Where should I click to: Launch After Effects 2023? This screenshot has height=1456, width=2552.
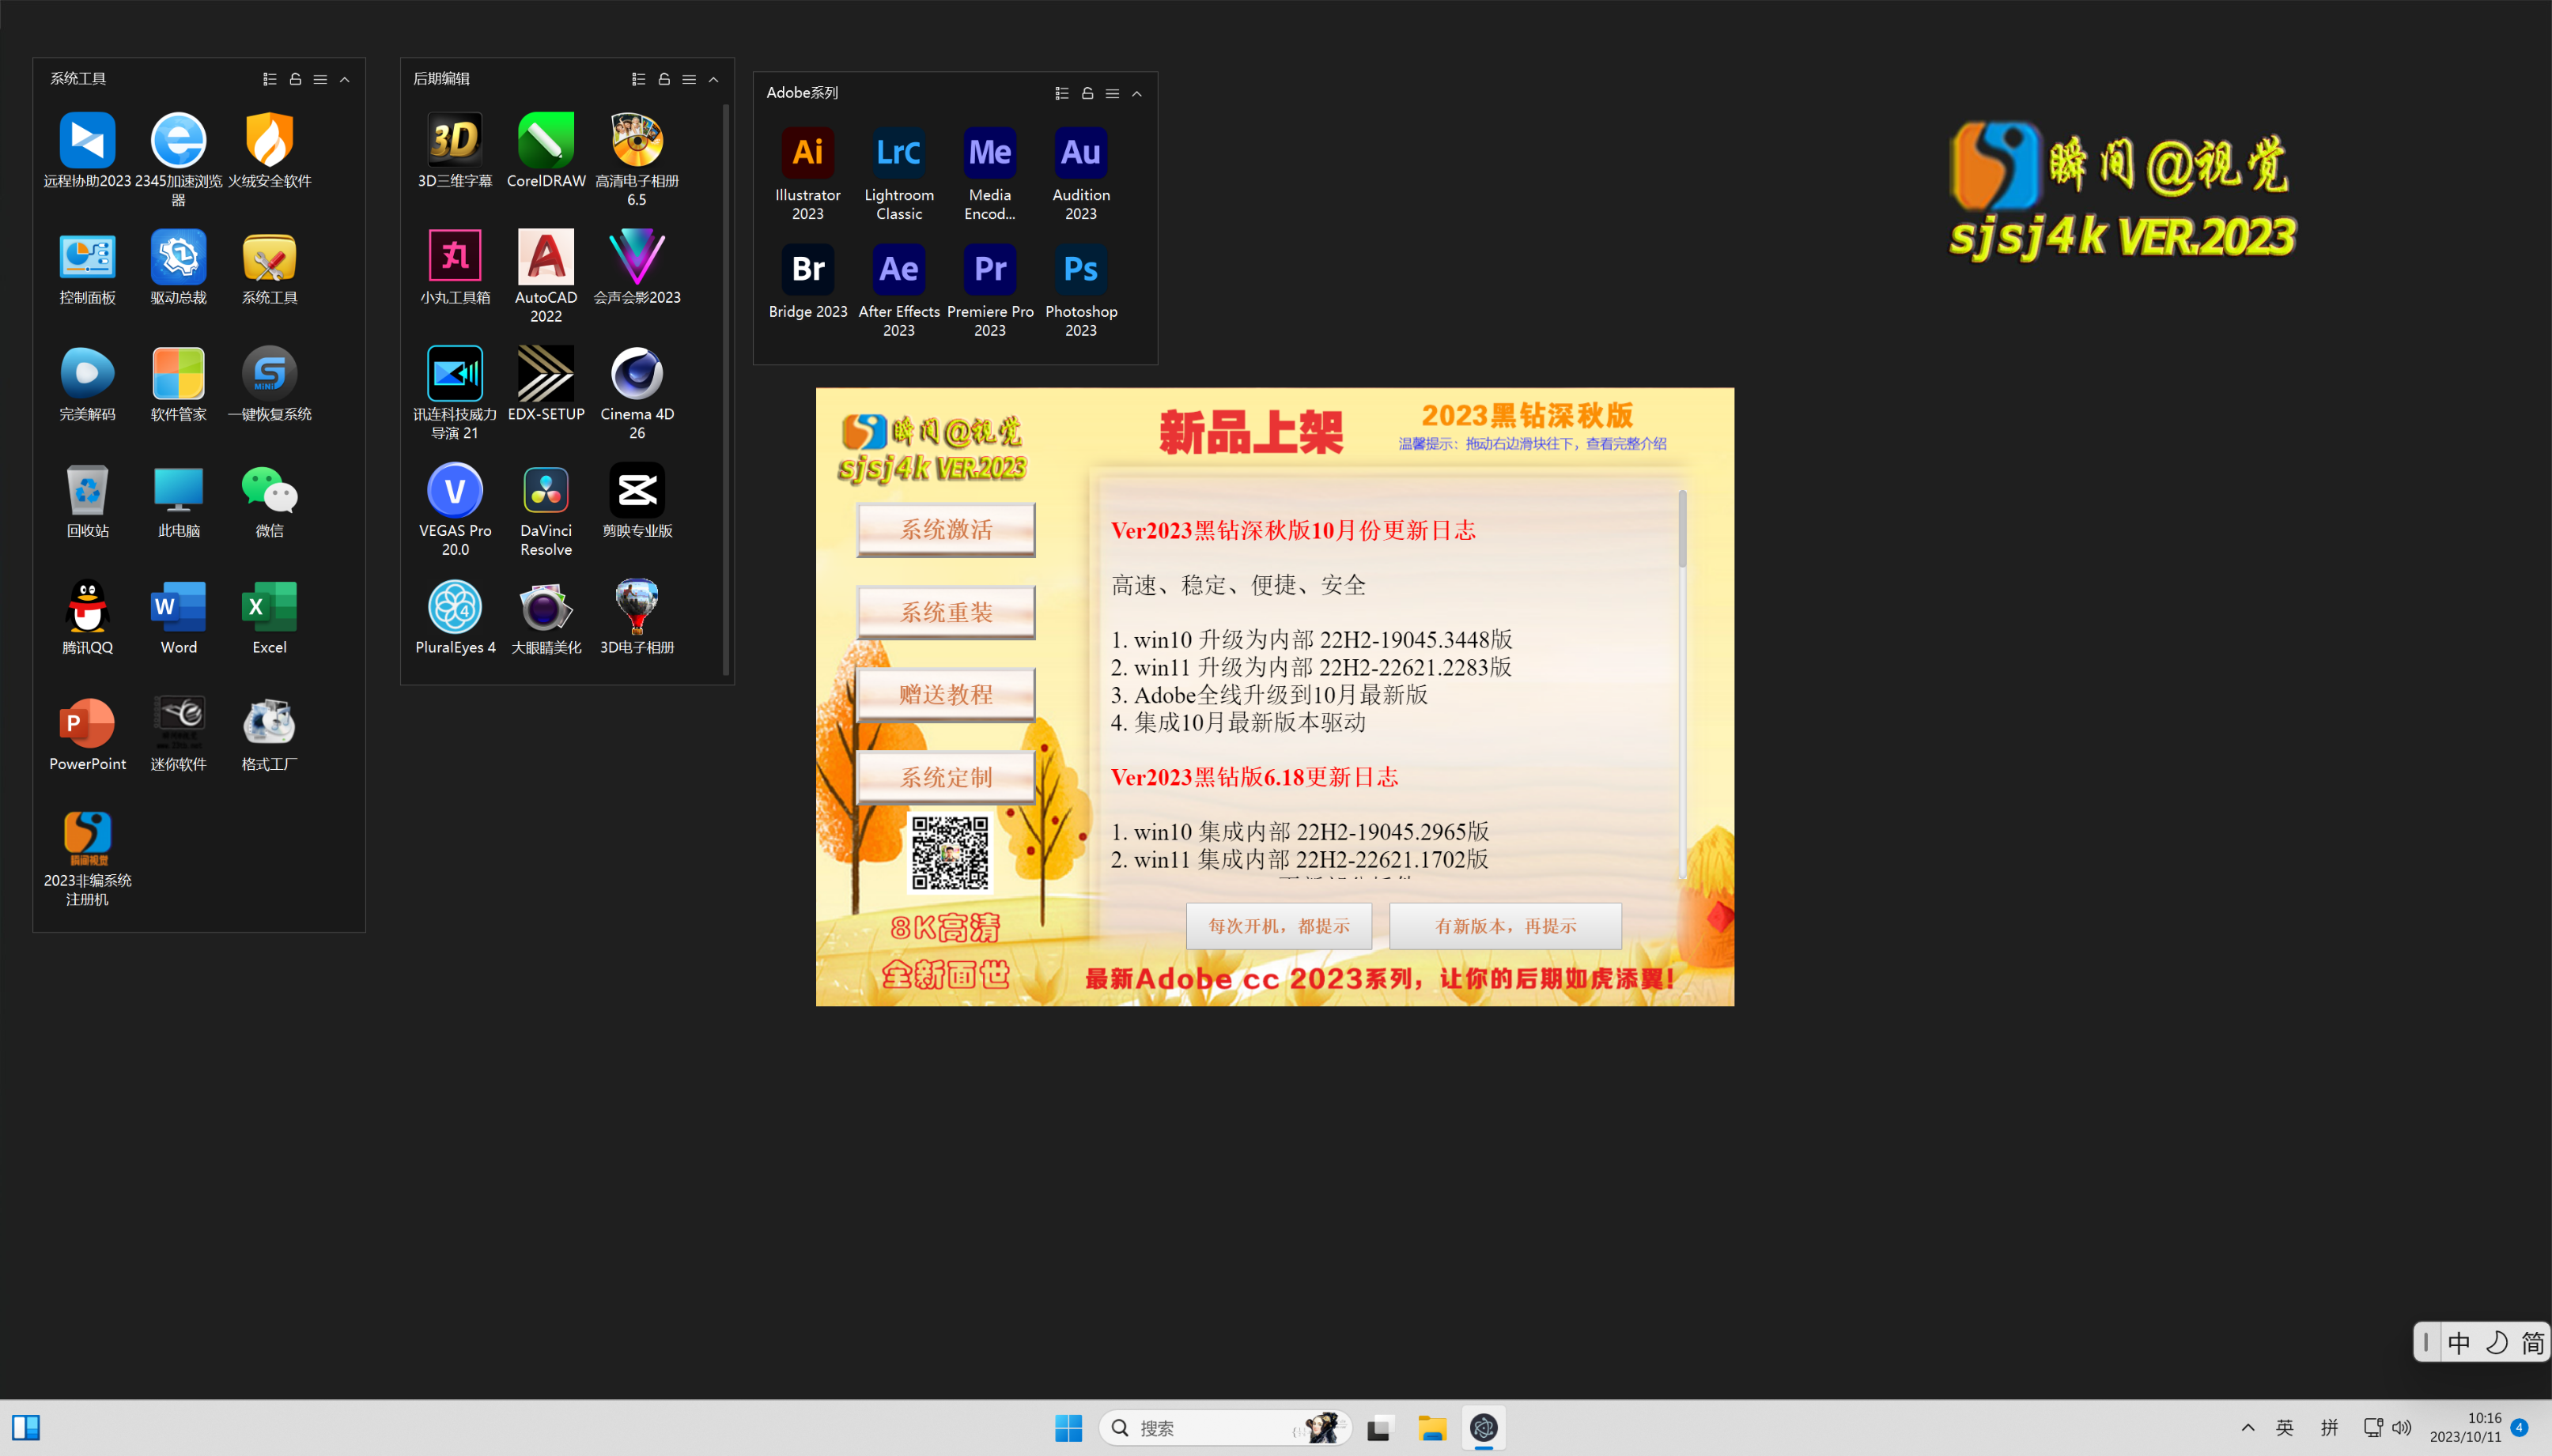click(898, 289)
